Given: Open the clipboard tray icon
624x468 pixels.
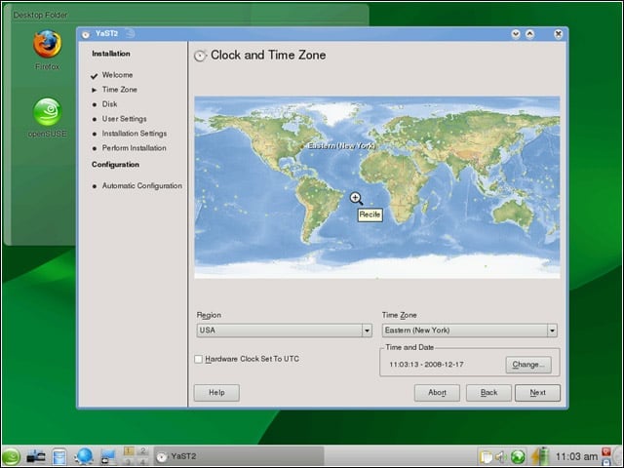Looking at the screenshot, I should (x=486, y=456).
